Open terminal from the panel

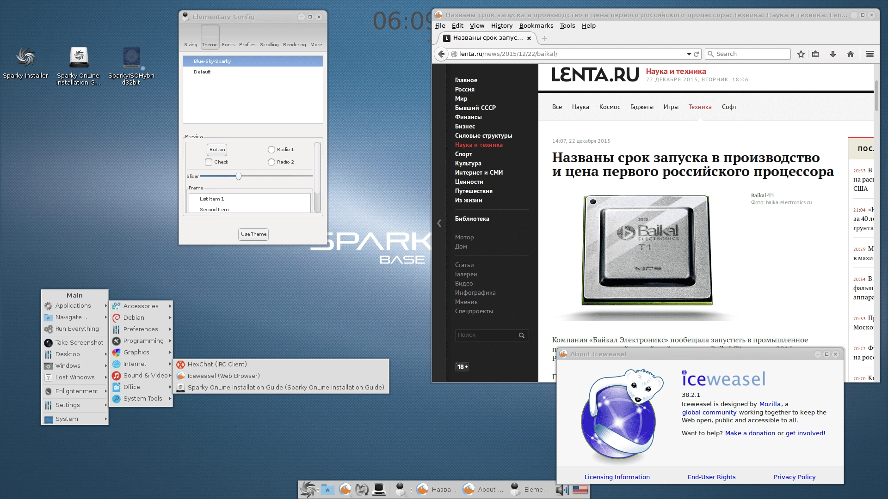[379, 489]
